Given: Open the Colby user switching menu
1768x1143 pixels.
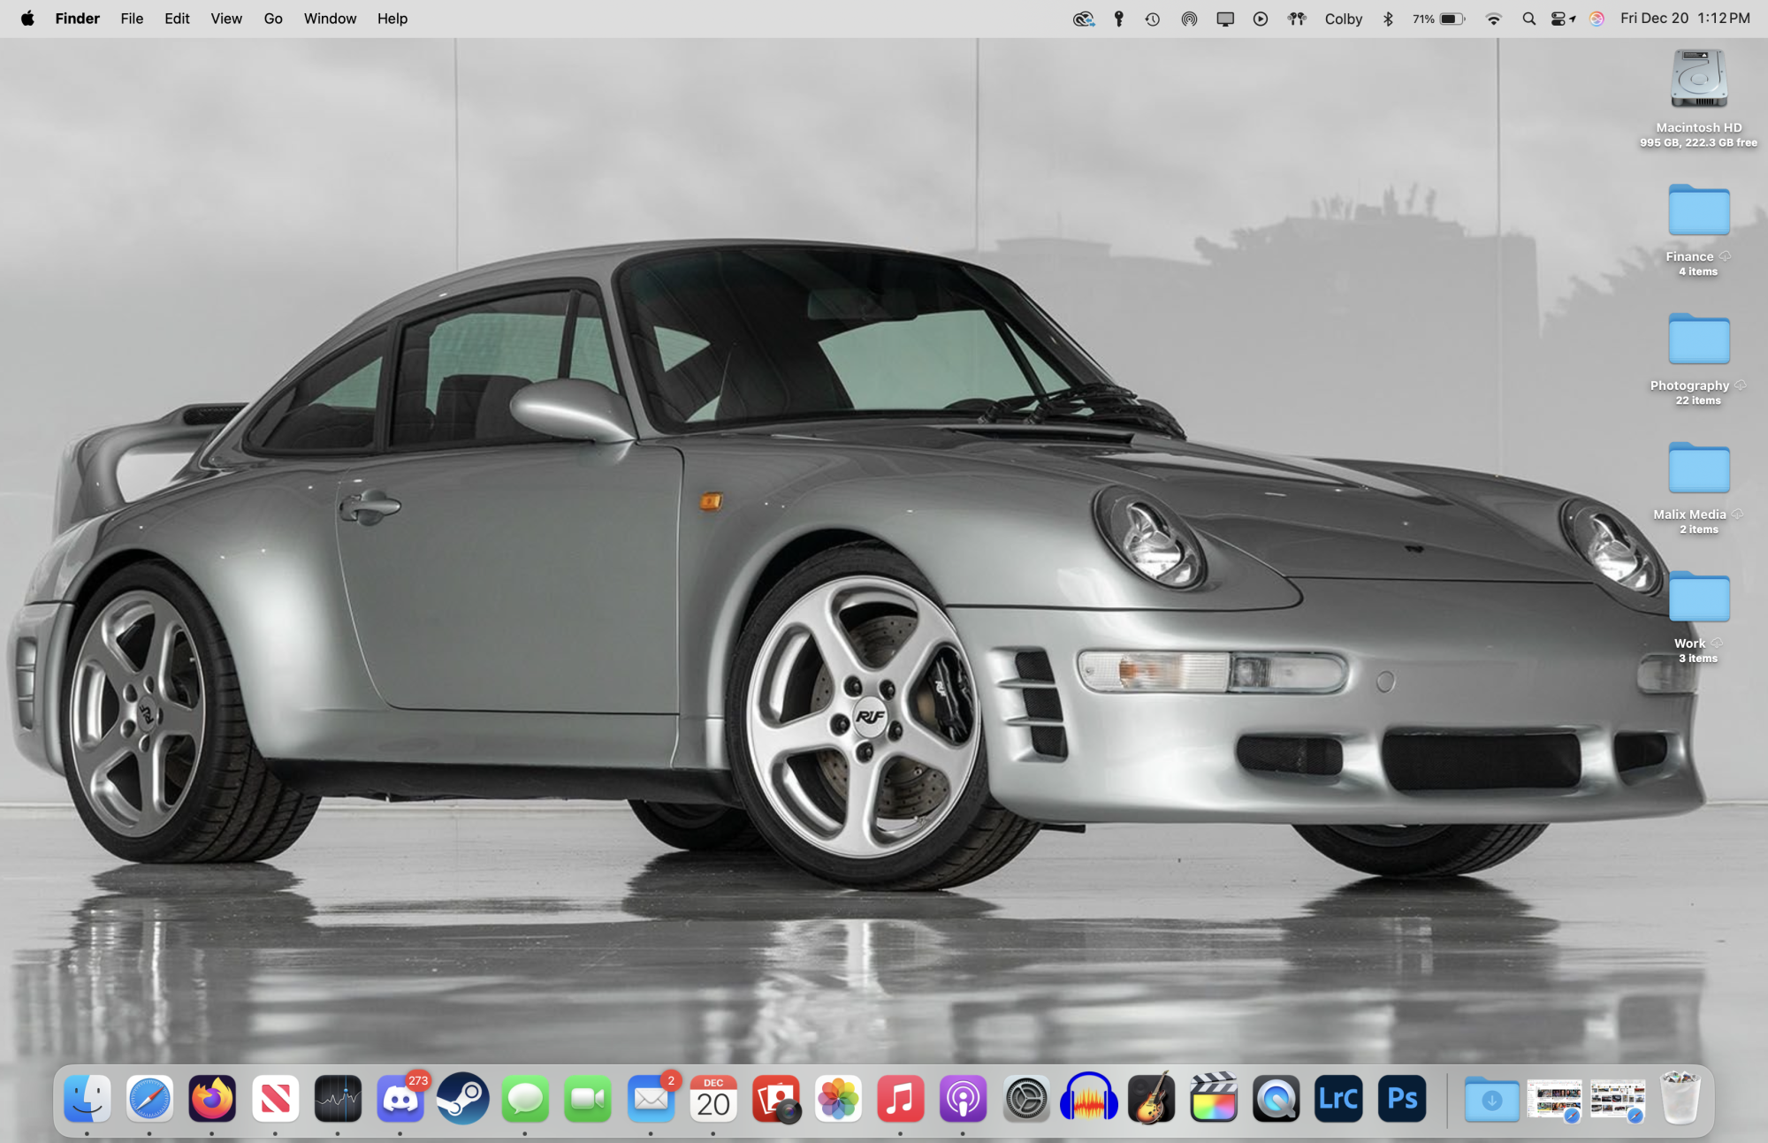Looking at the screenshot, I should (x=1343, y=19).
